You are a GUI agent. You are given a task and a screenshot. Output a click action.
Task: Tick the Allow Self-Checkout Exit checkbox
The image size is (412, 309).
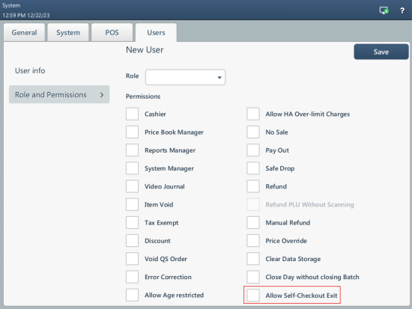pyautogui.click(x=253, y=295)
